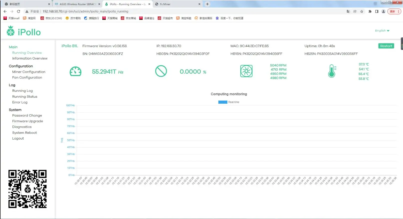Open the browser extensions puzzle icon

pos(370,11)
